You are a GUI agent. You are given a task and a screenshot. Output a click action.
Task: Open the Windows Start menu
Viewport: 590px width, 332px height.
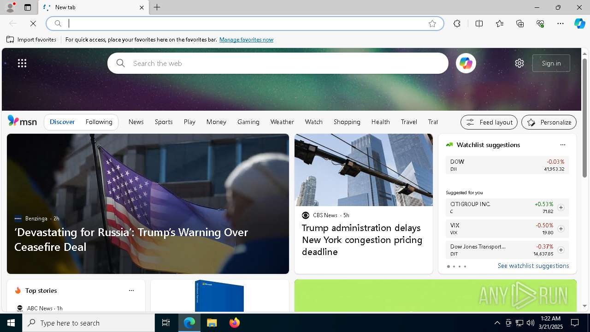(x=11, y=323)
